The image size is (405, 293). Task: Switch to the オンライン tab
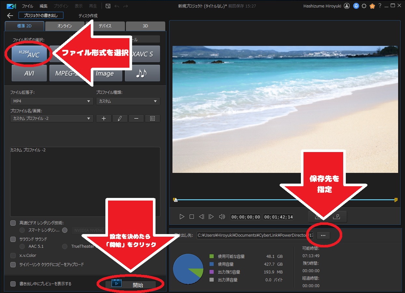pos(65,26)
